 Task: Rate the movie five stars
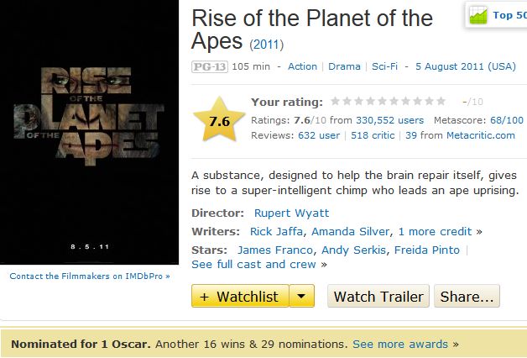[383, 102]
